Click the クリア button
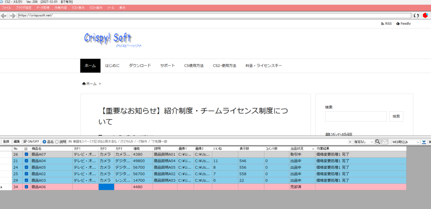 click(x=384, y=142)
